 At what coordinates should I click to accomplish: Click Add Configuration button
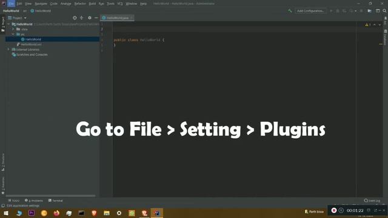pos(310,11)
